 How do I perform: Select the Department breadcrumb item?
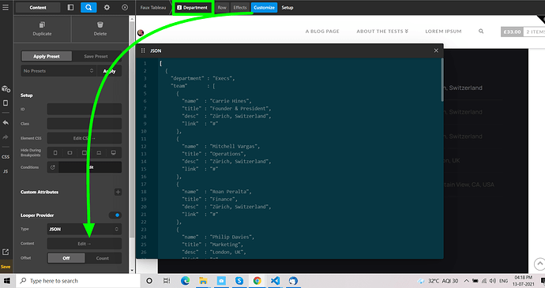tap(193, 7)
